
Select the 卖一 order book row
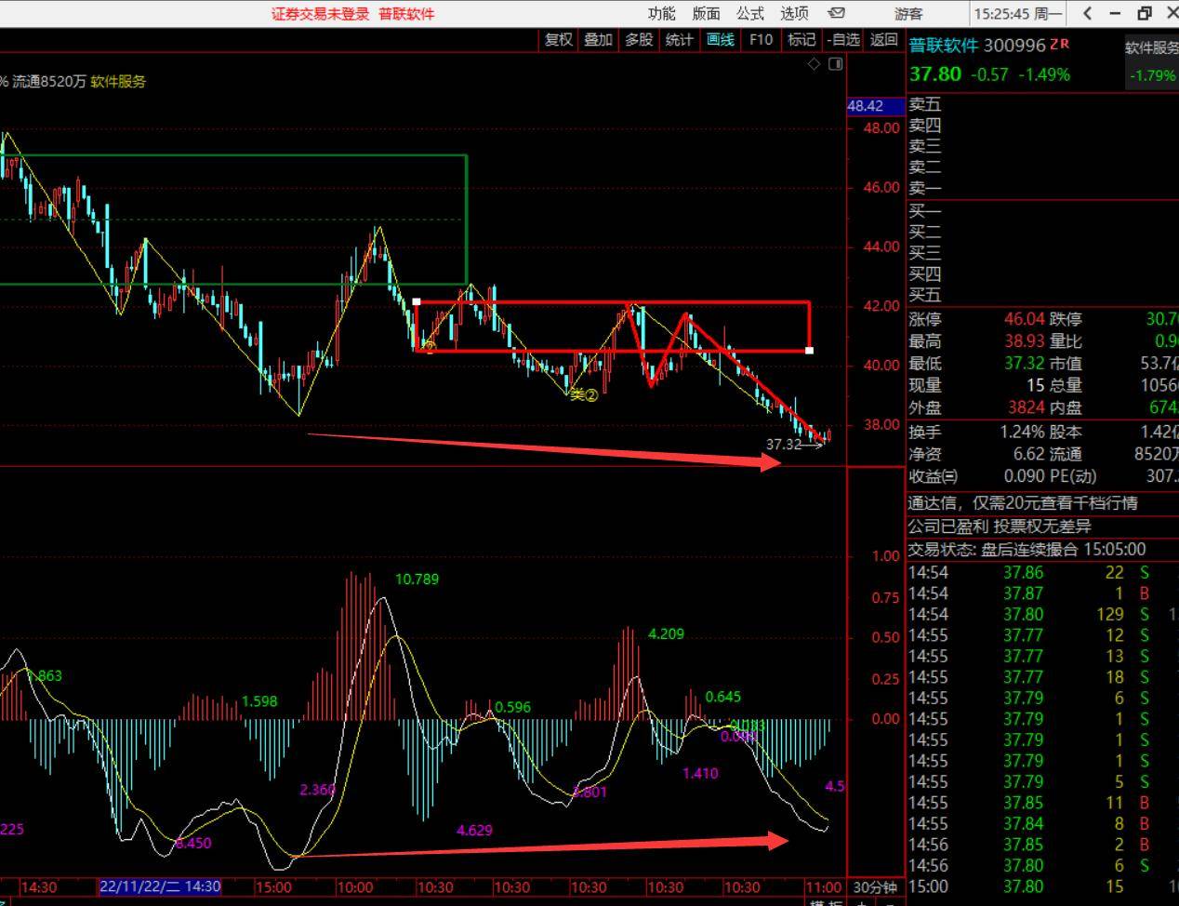click(x=1043, y=188)
